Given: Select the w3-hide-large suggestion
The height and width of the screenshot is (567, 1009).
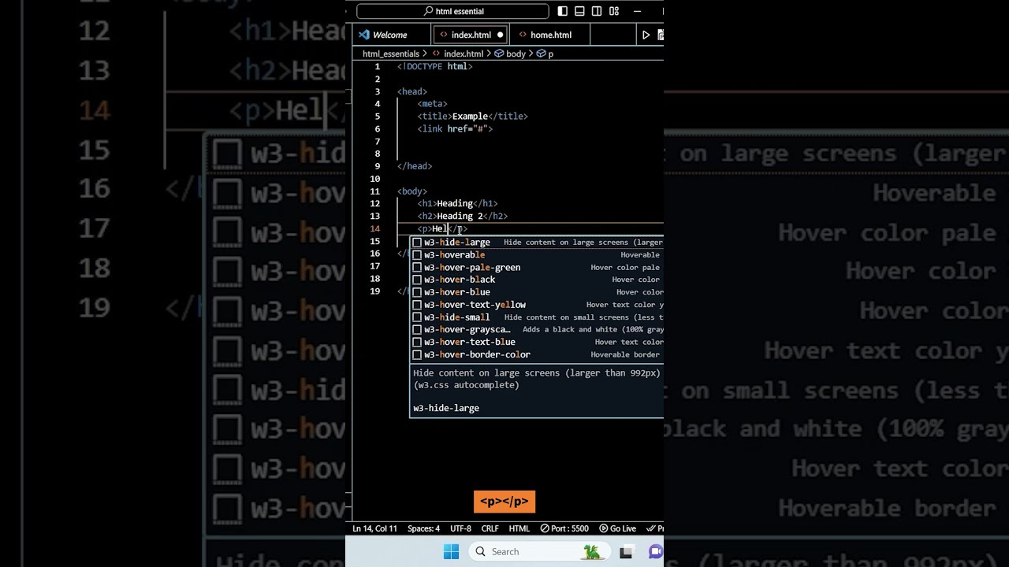Looking at the screenshot, I should [x=537, y=242].
